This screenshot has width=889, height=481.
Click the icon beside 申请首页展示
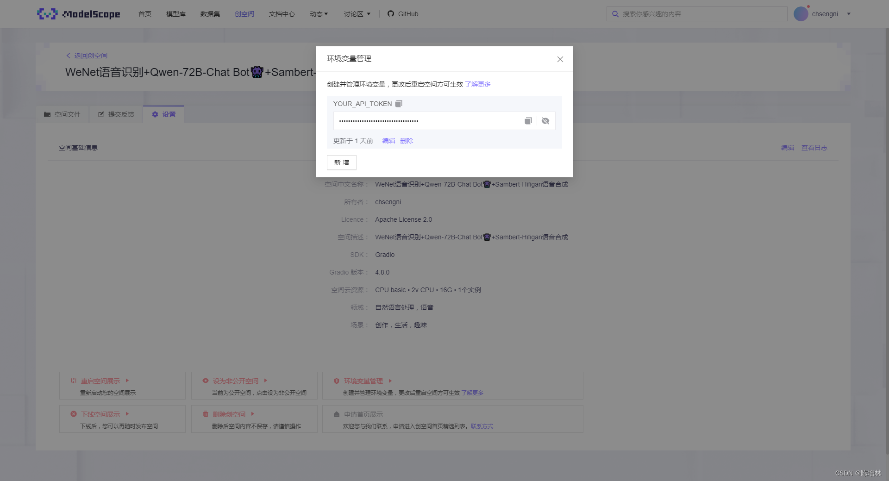coord(337,414)
